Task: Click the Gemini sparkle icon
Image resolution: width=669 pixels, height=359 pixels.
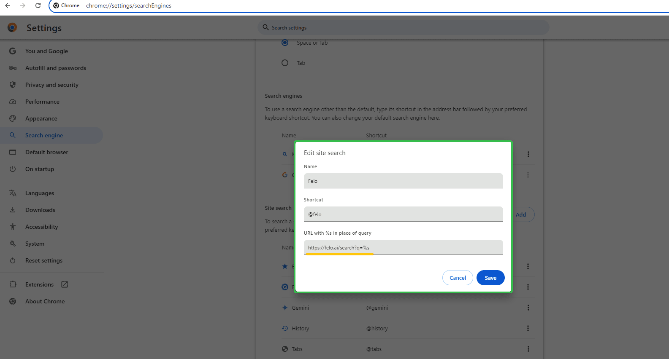Action: tap(285, 308)
